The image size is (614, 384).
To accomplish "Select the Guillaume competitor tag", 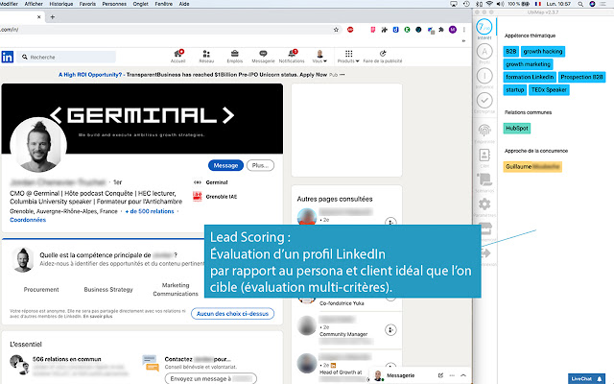I will coord(532,166).
